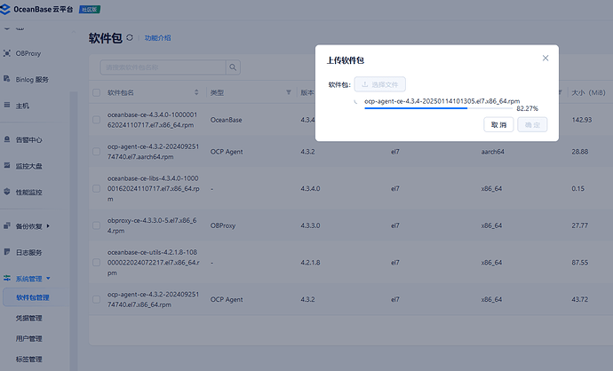613x371 pixels.
Task: Click the refresh icon beside 软件包
Action: [x=130, y=37]
